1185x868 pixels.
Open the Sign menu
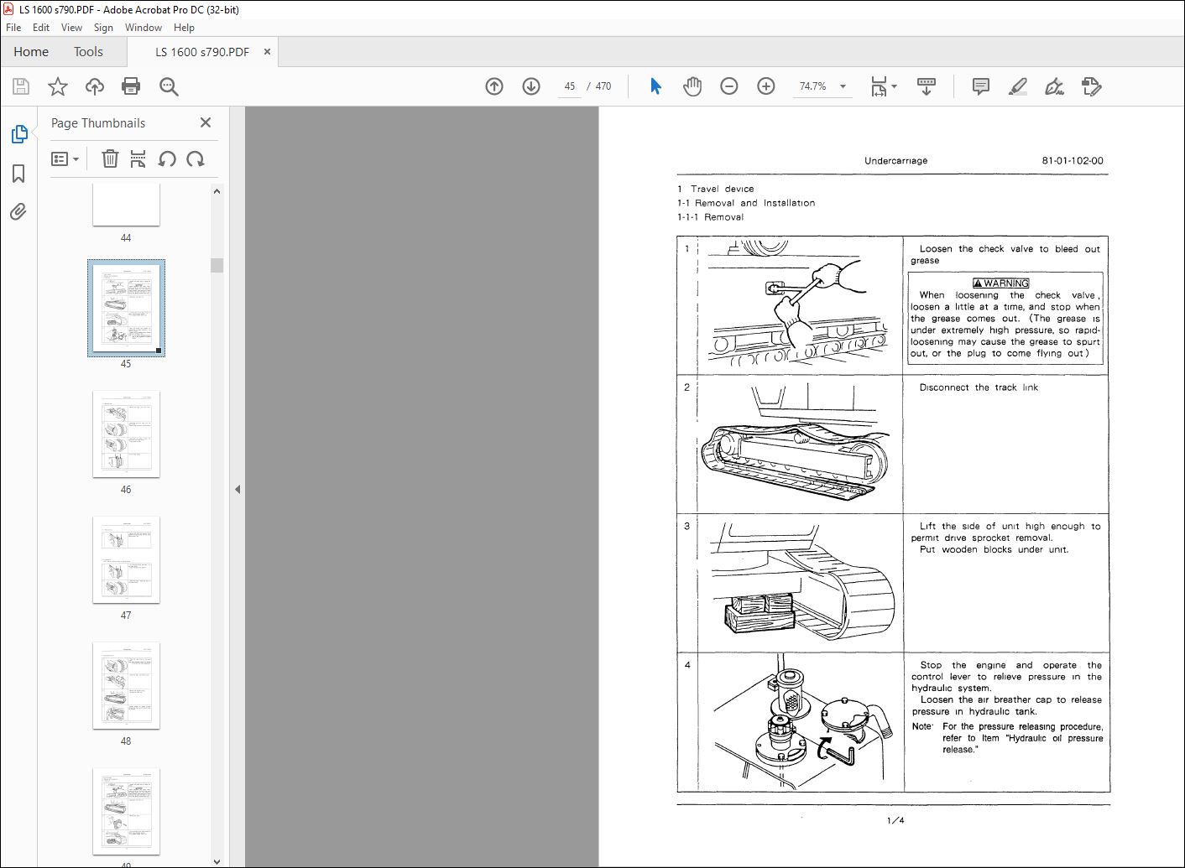tap(103, 28)
